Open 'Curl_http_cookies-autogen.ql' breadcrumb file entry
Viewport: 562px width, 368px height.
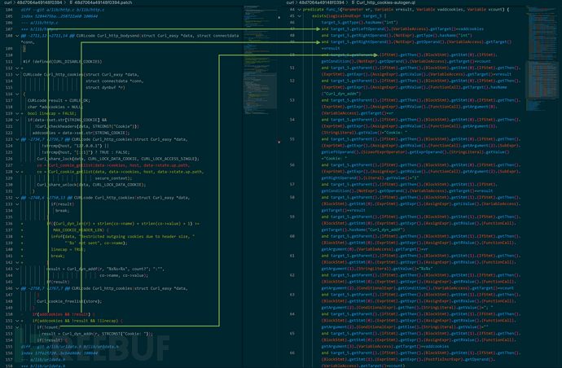(386, 2)
